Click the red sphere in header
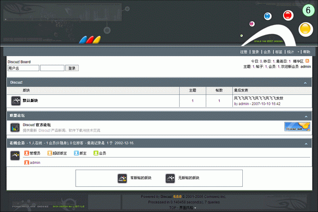This screenshot has height=212, width=318. click(x=288, y=15)
